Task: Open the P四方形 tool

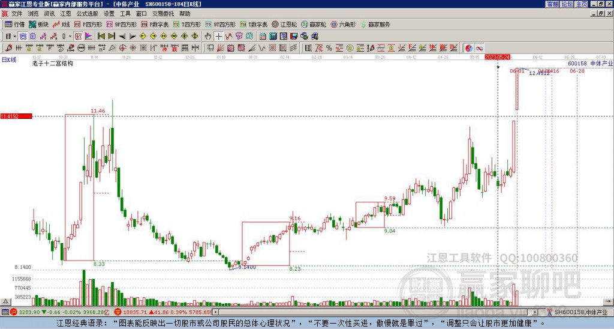Action: coord(88,24)
